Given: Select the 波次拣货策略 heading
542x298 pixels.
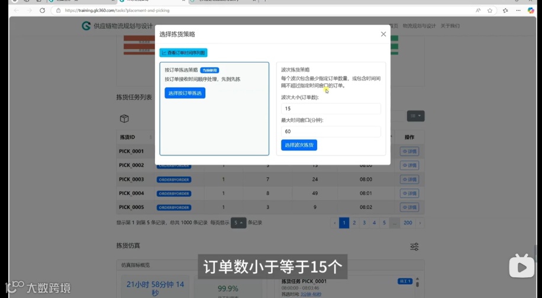Looking at the screenshot, I should [x=295, y=69].
